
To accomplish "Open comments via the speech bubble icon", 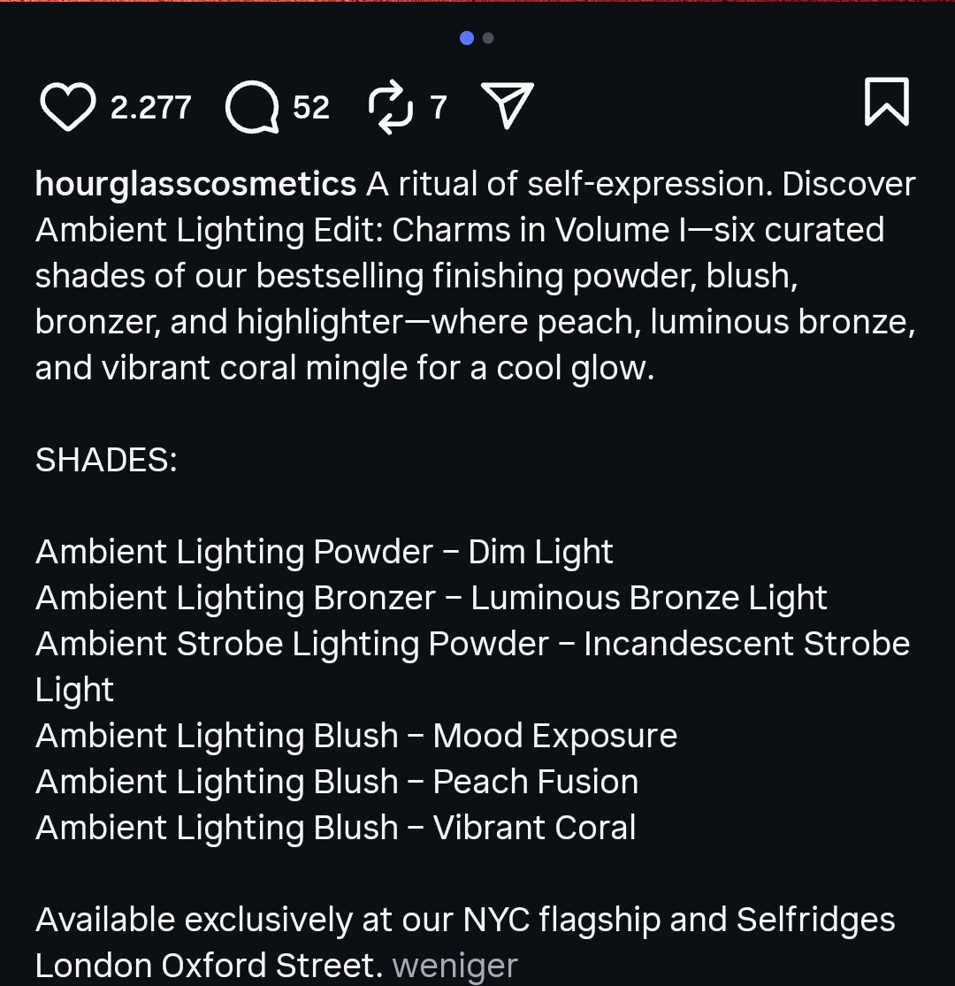I will 253,107.
